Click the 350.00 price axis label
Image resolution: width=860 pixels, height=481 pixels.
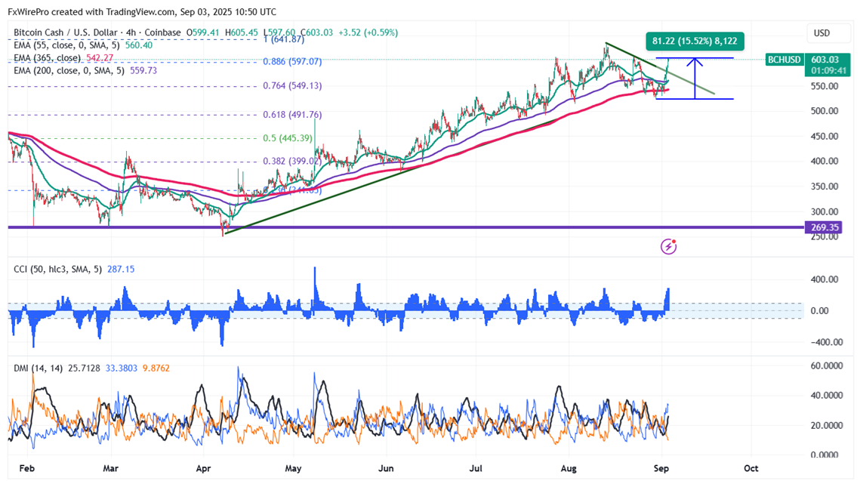825,187
